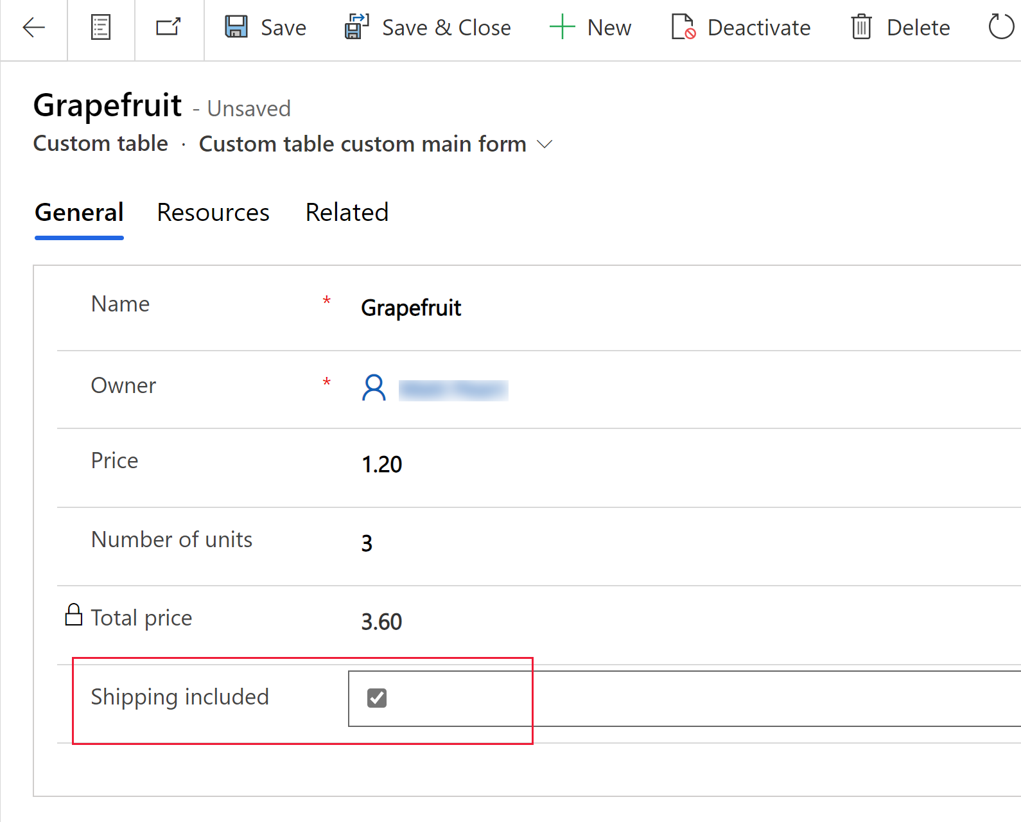
Task: Click the Shipping included field label
Action: click(x=180, y=697)
